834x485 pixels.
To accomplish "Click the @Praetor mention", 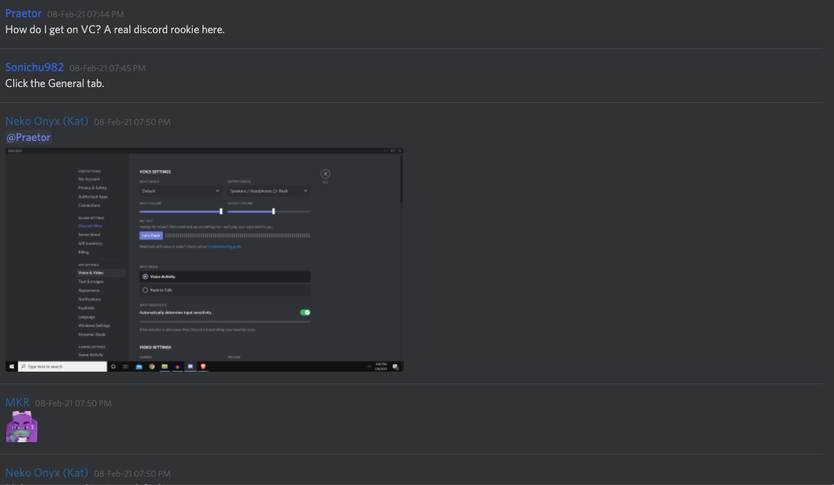I will (29, 137).
